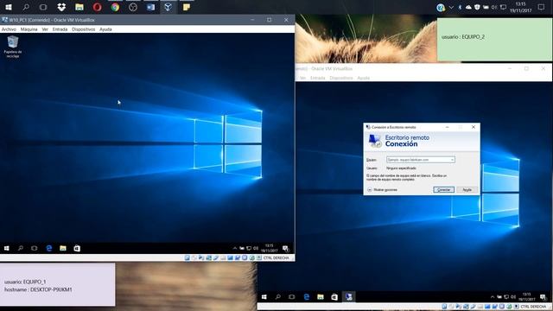Image resolution: width=553 pixels, height=311 pixels.
Task: Open the Papelera de reciclaje desktop icon
Action: [13, 47]
